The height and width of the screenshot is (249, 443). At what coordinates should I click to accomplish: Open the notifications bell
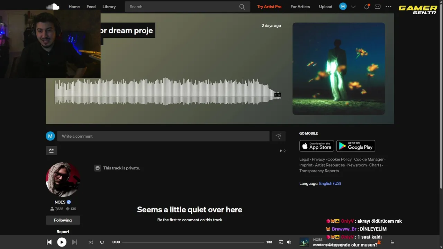[367, 7]
